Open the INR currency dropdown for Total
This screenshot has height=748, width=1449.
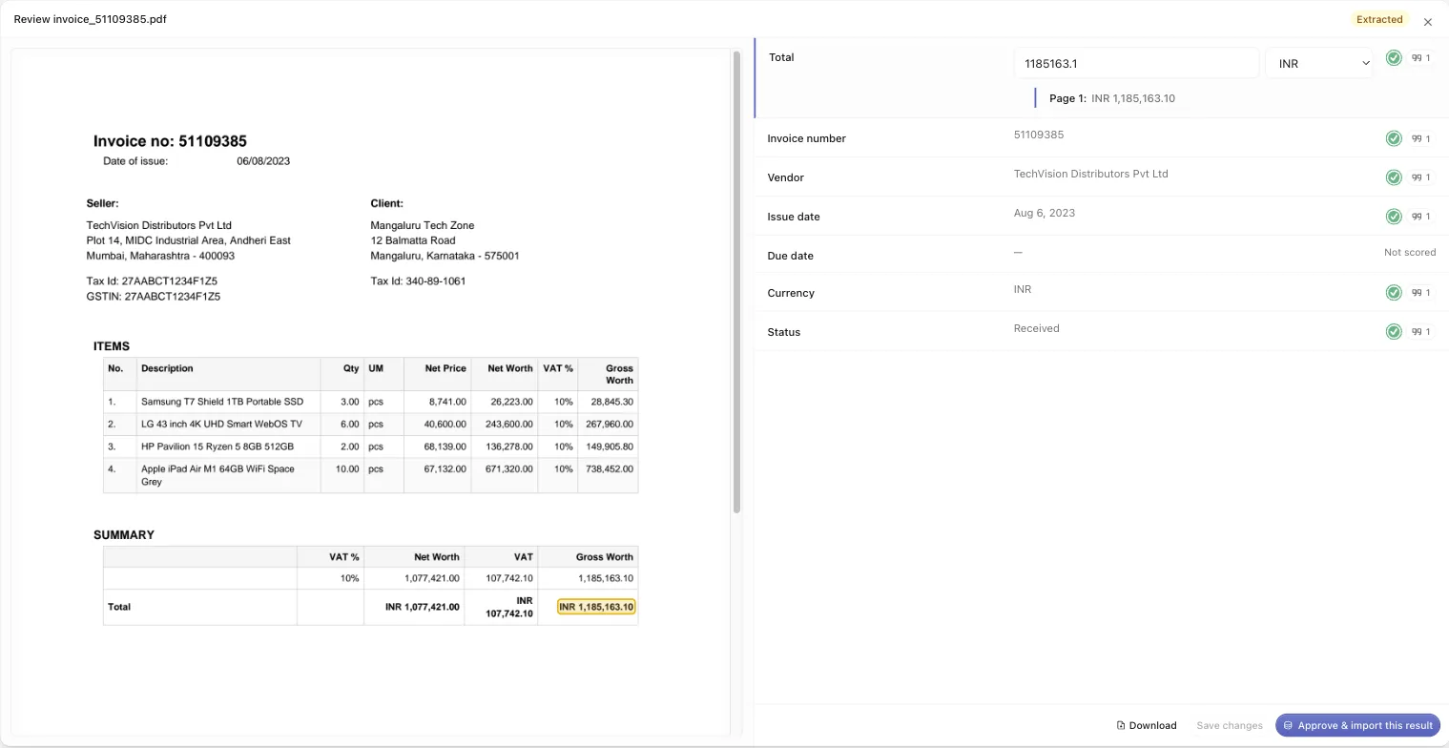pos(1319,63)
